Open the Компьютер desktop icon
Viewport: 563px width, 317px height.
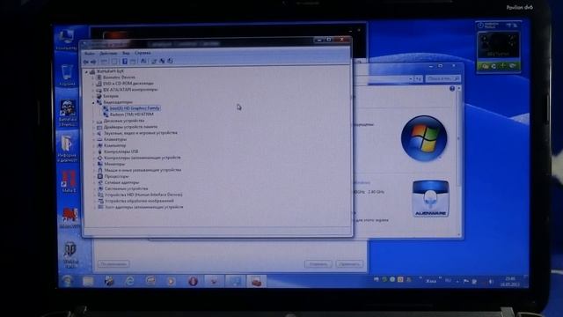click(x=67, y=40)
